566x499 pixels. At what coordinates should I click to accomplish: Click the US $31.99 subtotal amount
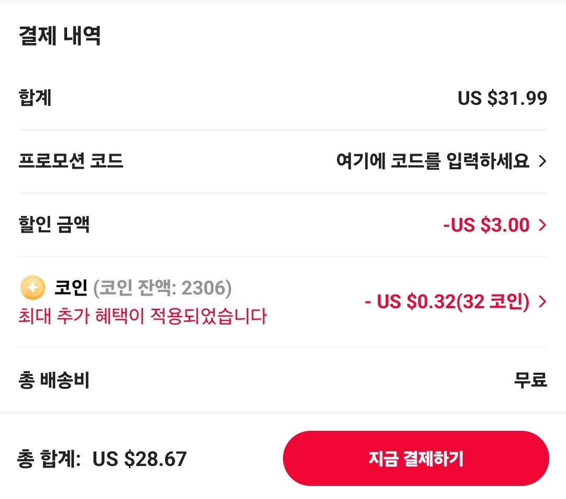click(x=502, y=98)
